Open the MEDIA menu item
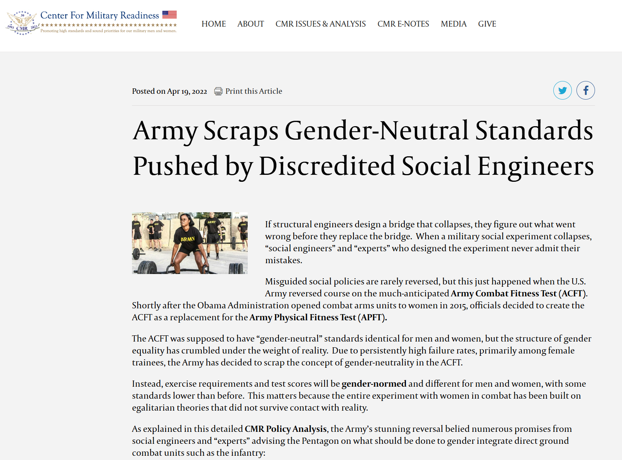This screenshot has height=460, width=622. point(454,24)
